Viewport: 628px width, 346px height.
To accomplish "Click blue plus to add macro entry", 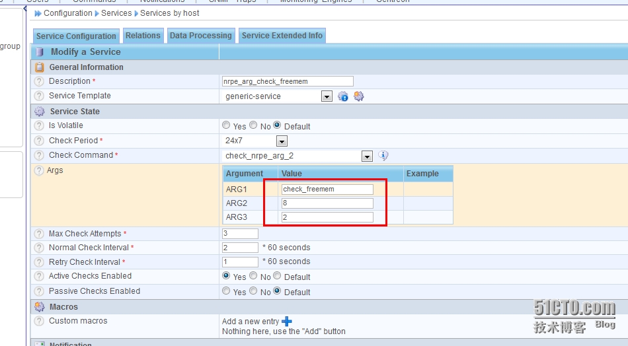I will pyautogui.click(x=287, y=321).
